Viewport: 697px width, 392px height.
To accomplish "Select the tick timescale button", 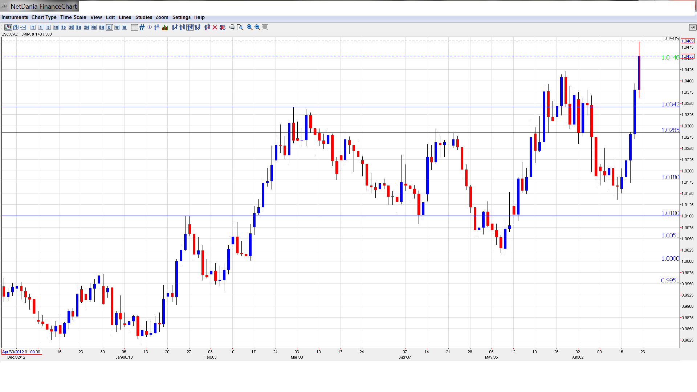I will tap(33, 27).
